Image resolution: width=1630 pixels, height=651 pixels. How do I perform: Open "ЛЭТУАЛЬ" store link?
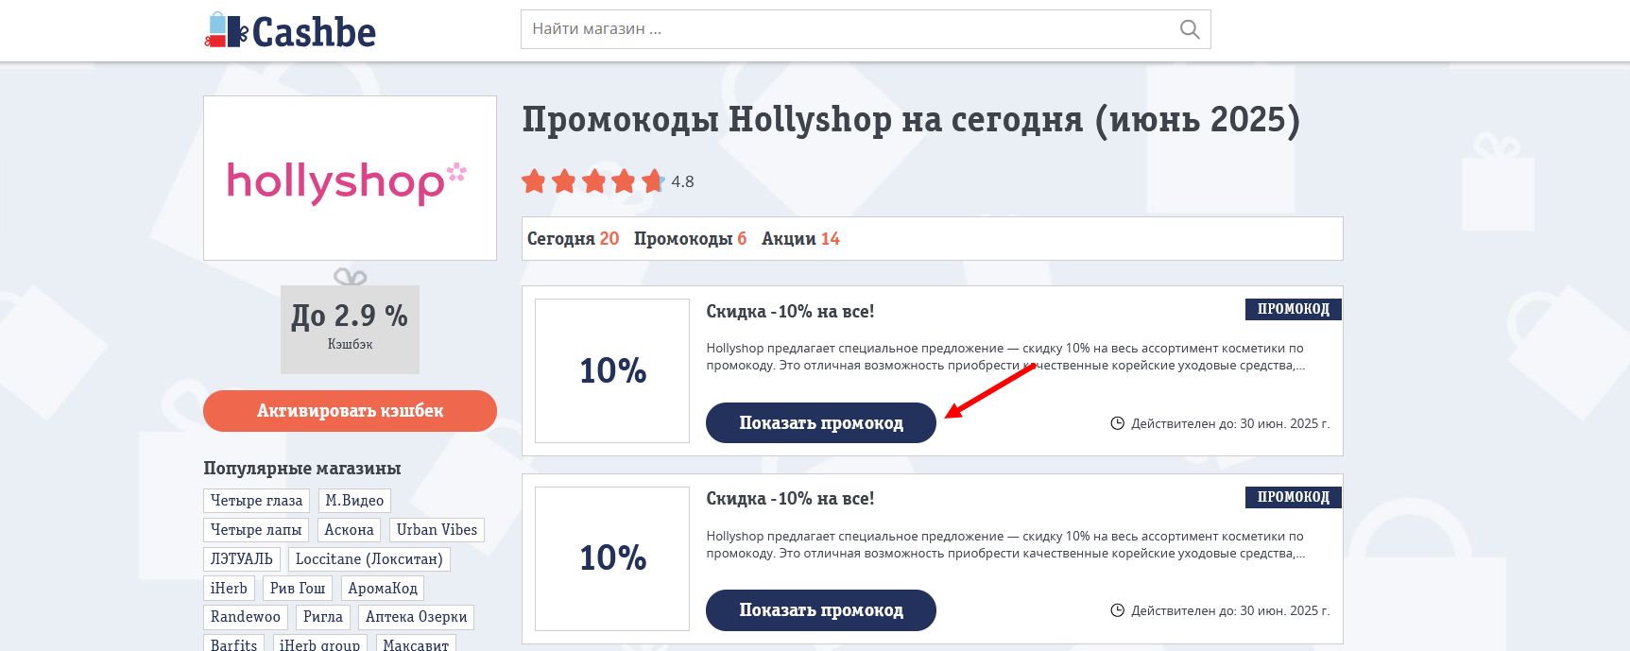242,559
